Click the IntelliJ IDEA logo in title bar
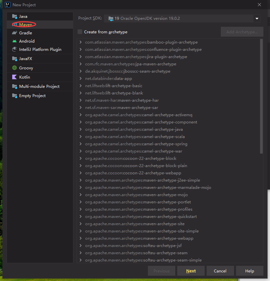The width and height of the screenshot is (270, 281). coord(8,5)
